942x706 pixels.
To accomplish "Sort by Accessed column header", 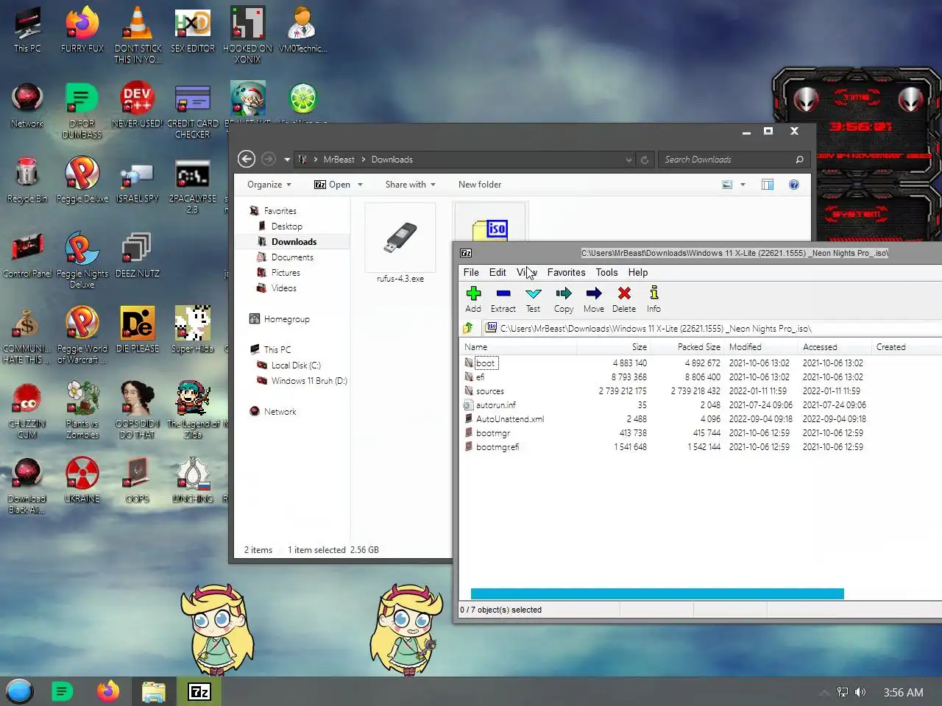I will [835, 347].
